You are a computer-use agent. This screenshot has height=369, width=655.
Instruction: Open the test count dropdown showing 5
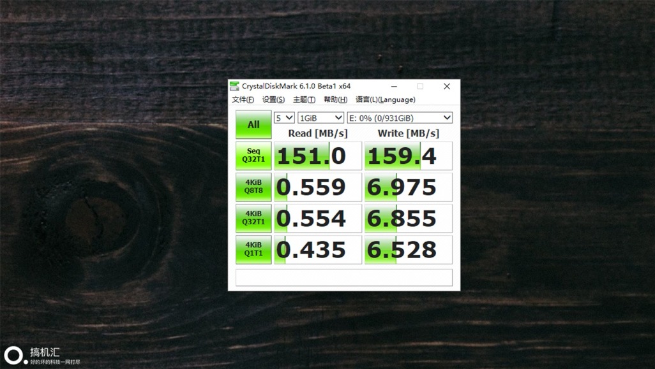[284, 118]
